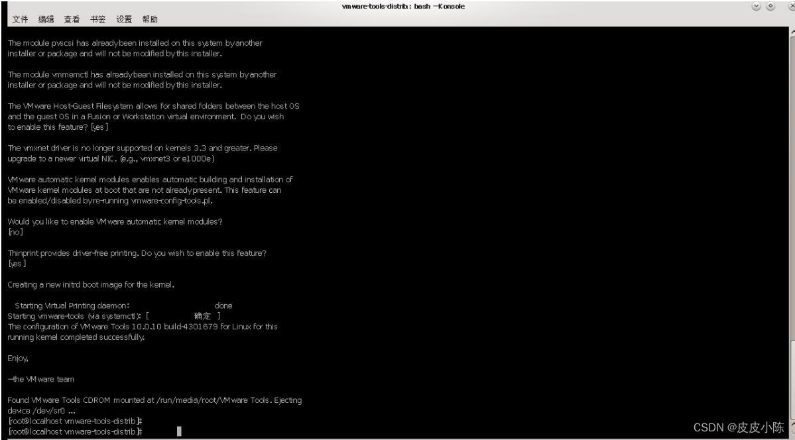The image size is (795, 440).
Task: Click the "done" status word
Action: pyautogui.click(x=223, y=305)
